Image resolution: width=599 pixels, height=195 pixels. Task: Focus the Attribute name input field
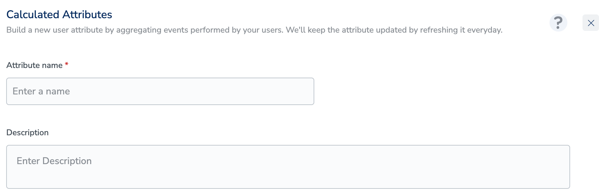(x=160, y=91)
